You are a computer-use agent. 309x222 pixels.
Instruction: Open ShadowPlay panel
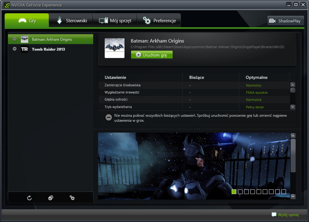(x=285, y=21)
